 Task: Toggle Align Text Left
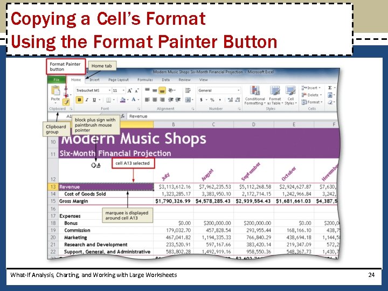tap(147, 100)
